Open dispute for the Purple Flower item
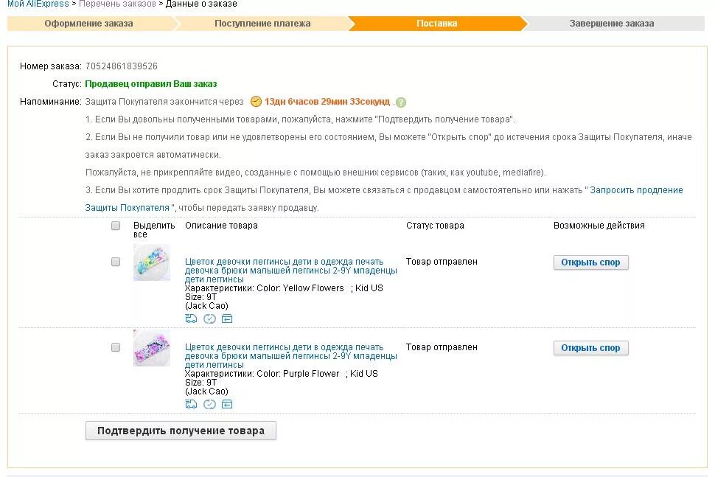 pos(590,348)
